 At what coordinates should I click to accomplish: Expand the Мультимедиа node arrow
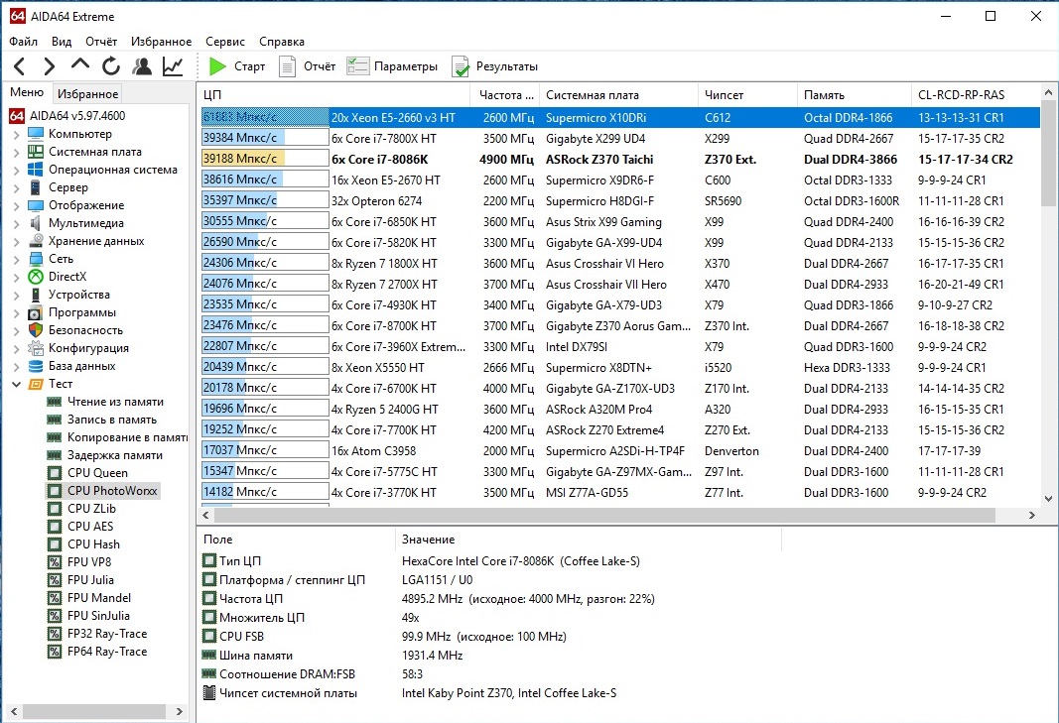pyautogui.click(x=17, y=223)
